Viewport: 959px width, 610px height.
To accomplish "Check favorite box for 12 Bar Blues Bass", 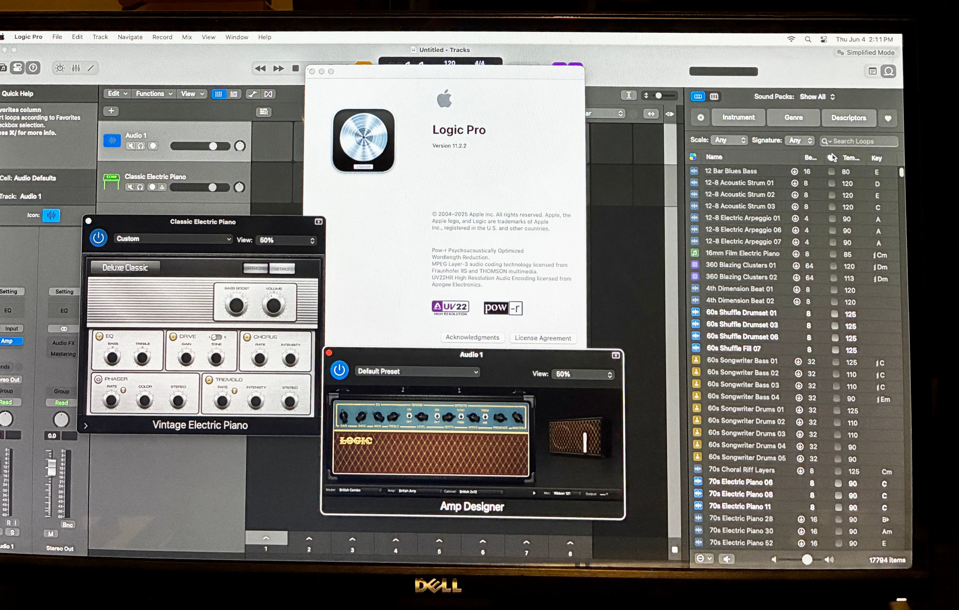I will tap(831, 172).
